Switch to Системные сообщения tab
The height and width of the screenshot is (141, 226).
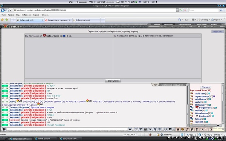pos(173,85)
